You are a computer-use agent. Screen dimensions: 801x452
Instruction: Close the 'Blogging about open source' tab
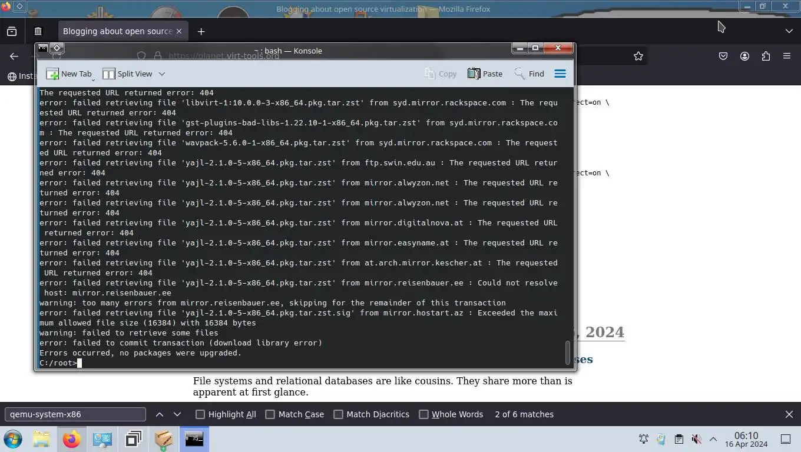click(179, 31)
